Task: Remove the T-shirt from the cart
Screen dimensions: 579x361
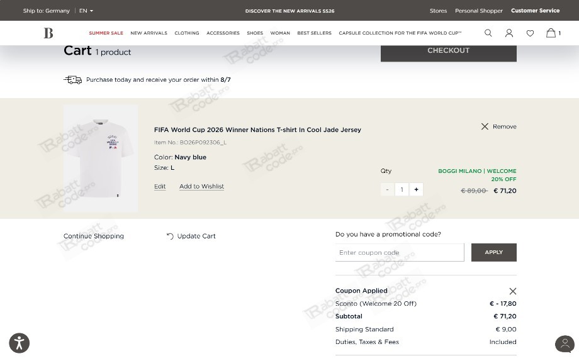Action: coord(498,126)
